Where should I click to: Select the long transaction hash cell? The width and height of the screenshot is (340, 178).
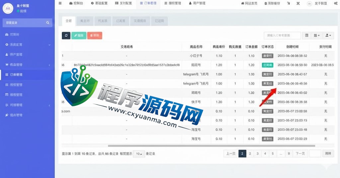tap(127, 65)
